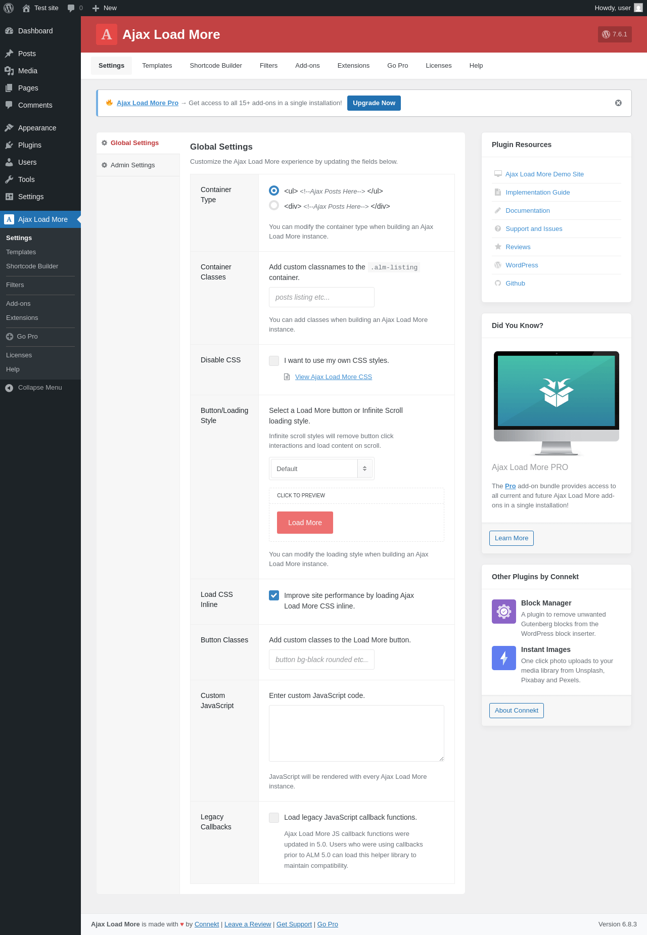647x935 pixels.
Task: Click the Leave a Review footer link
Action: click(248, 924)
